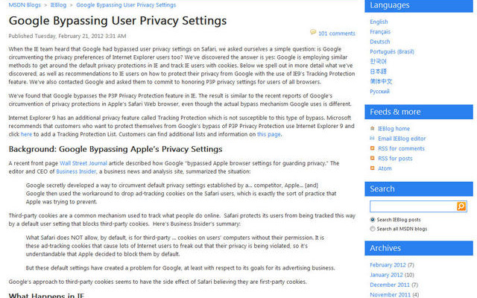Click the 'here' Tracking Protection List link
The height and width of the screenshot is (298, 477).
(x=26, y=134)
